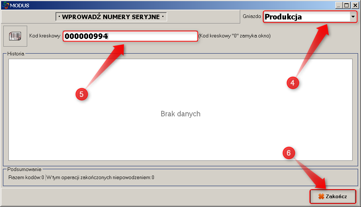The width and height of the screenshot is (361, 207).
Task: Click the WPROWADŹ NUMERY SERYJNE header
Action: (111, 17)
